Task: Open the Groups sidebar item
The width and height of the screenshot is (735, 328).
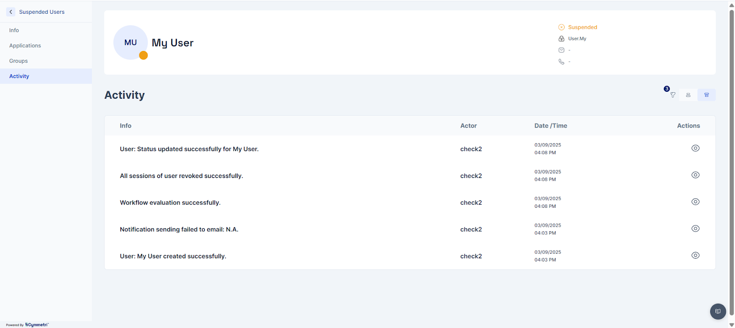Action: point(18,61)
